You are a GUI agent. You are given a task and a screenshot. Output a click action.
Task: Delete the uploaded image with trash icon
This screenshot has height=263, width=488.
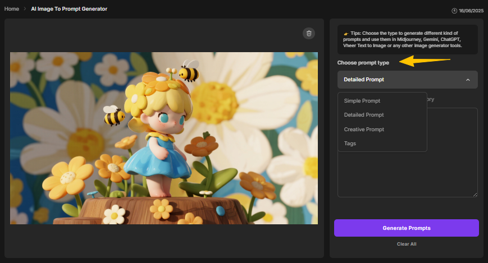[x=308, y=34]
